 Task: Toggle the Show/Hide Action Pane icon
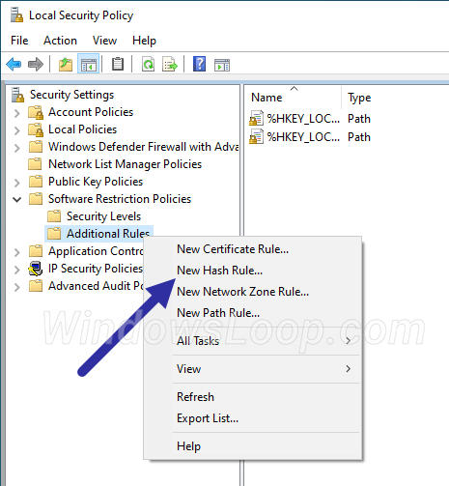(x=222, y=65)
